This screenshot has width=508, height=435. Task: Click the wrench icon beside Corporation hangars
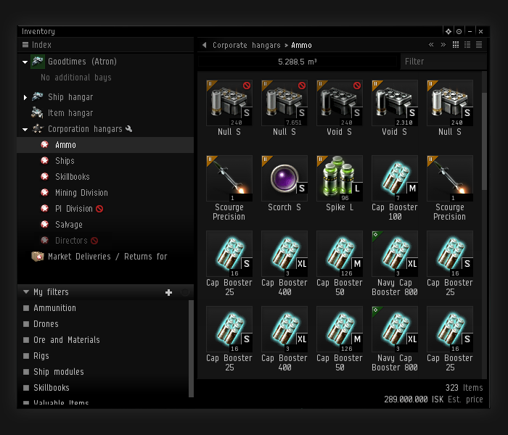[x=129, y=129]
